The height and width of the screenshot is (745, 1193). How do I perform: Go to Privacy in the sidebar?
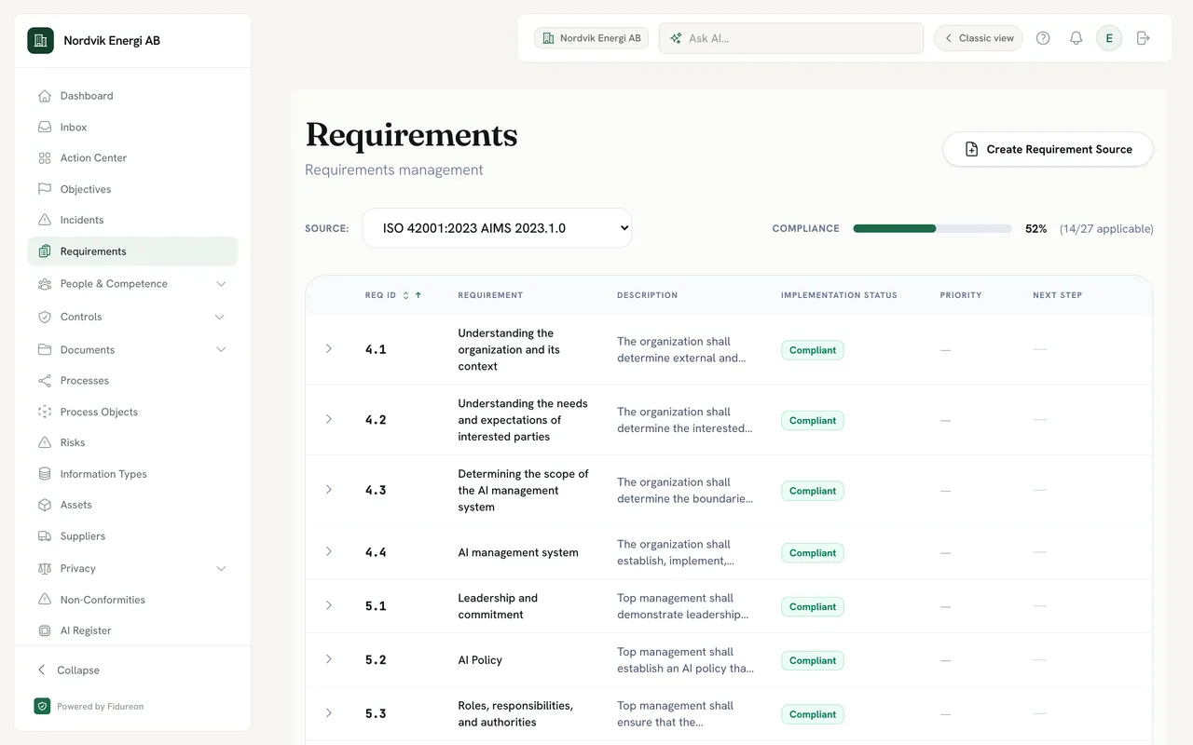[78, 568]
